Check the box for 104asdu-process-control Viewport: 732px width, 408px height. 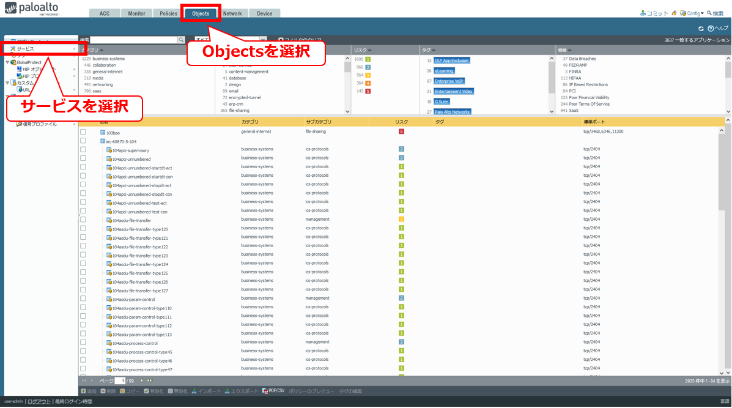coord(83,342)
